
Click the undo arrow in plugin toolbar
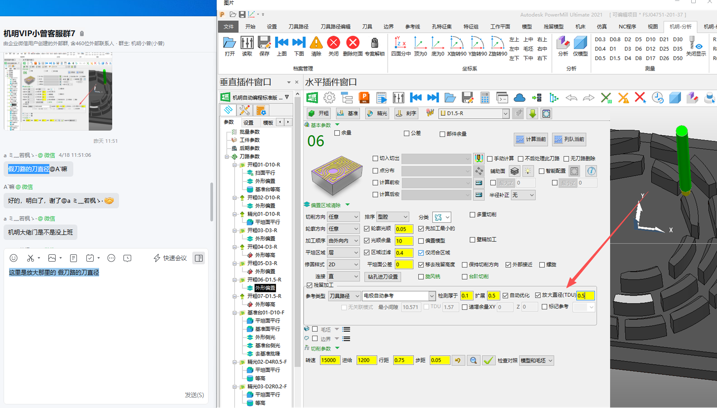pos(571,98)
